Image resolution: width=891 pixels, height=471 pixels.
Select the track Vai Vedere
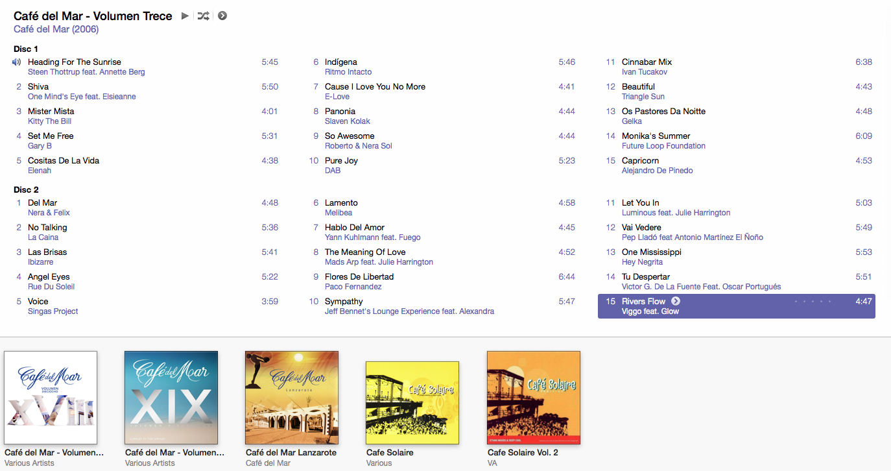point(642,227)
